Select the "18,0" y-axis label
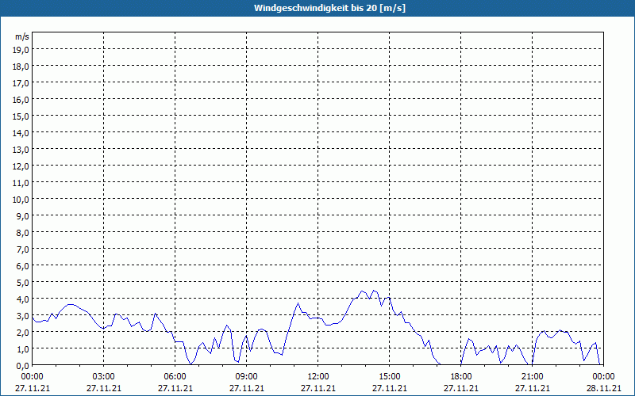Viewport: 635px width, 396px height. tap(21, 67)
